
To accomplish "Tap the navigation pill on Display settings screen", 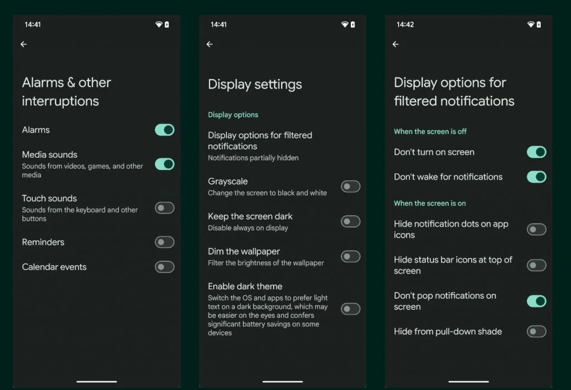I will click(x=283, y=382).
